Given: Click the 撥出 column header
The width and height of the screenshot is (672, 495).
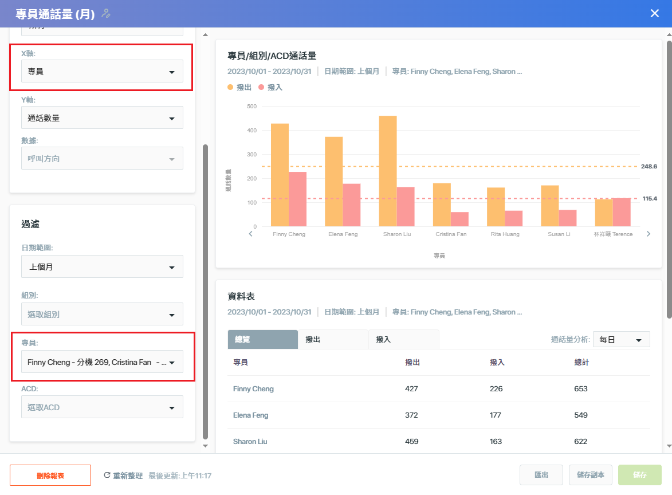Looking at the screenshot, I should pyautogui.click(x=412, y=362).
